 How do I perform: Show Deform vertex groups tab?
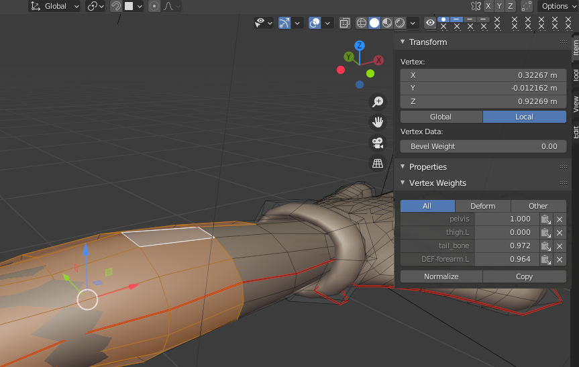[x=483, y=206]
